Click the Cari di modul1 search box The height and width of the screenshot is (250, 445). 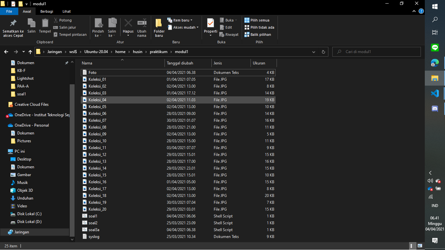tap(377, 52)
